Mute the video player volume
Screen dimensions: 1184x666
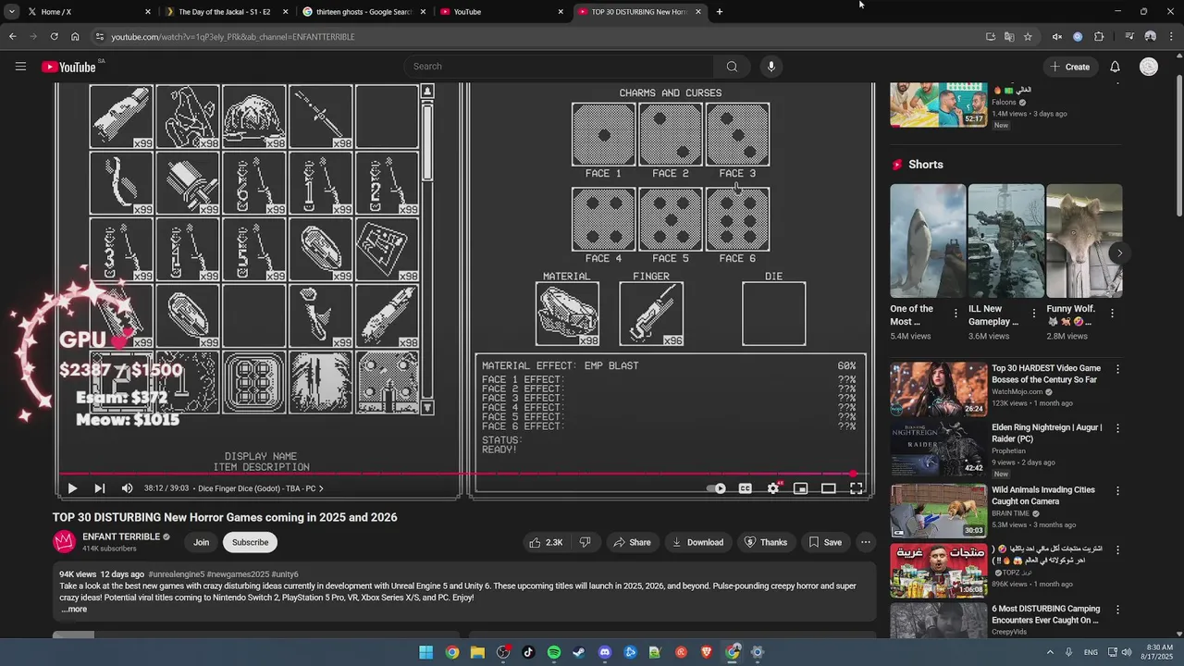(127, 488)
